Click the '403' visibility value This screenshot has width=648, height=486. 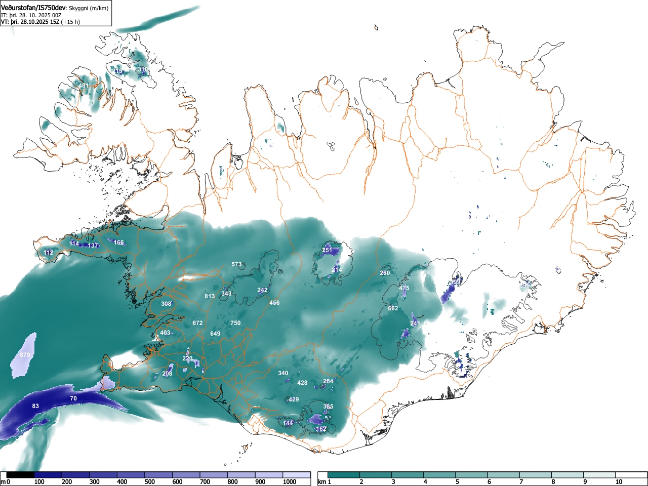pos(165,333)
